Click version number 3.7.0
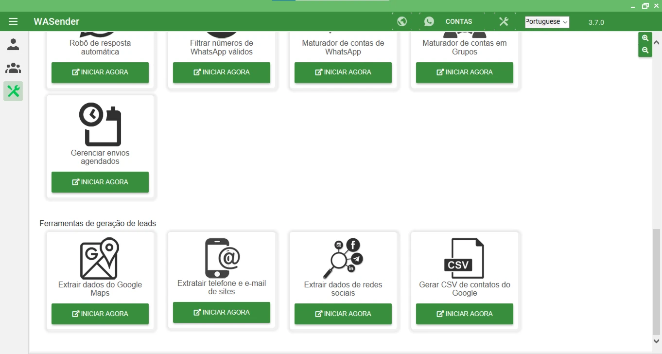Viewport: 662px width, 354px height. (596, 22)
